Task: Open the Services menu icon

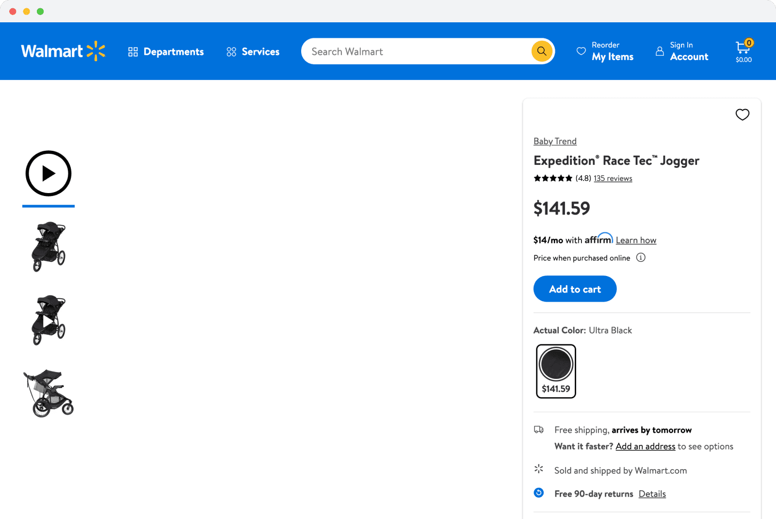Action: pos(231,51)
